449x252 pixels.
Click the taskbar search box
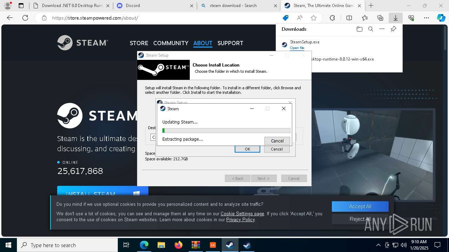tap(67, 245)
